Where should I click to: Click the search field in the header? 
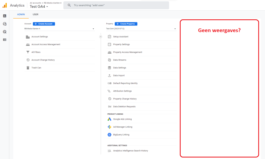(116, 5)
